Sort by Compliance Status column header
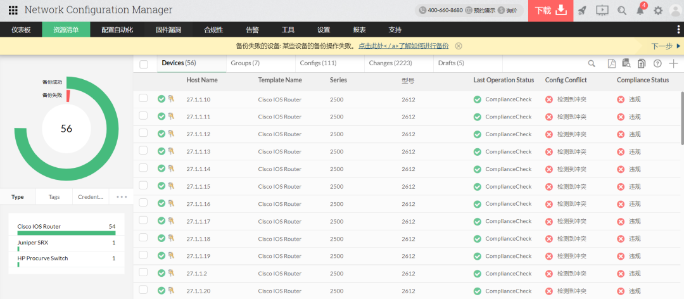This screenshot has height=299, width=684. click(643, 80)
